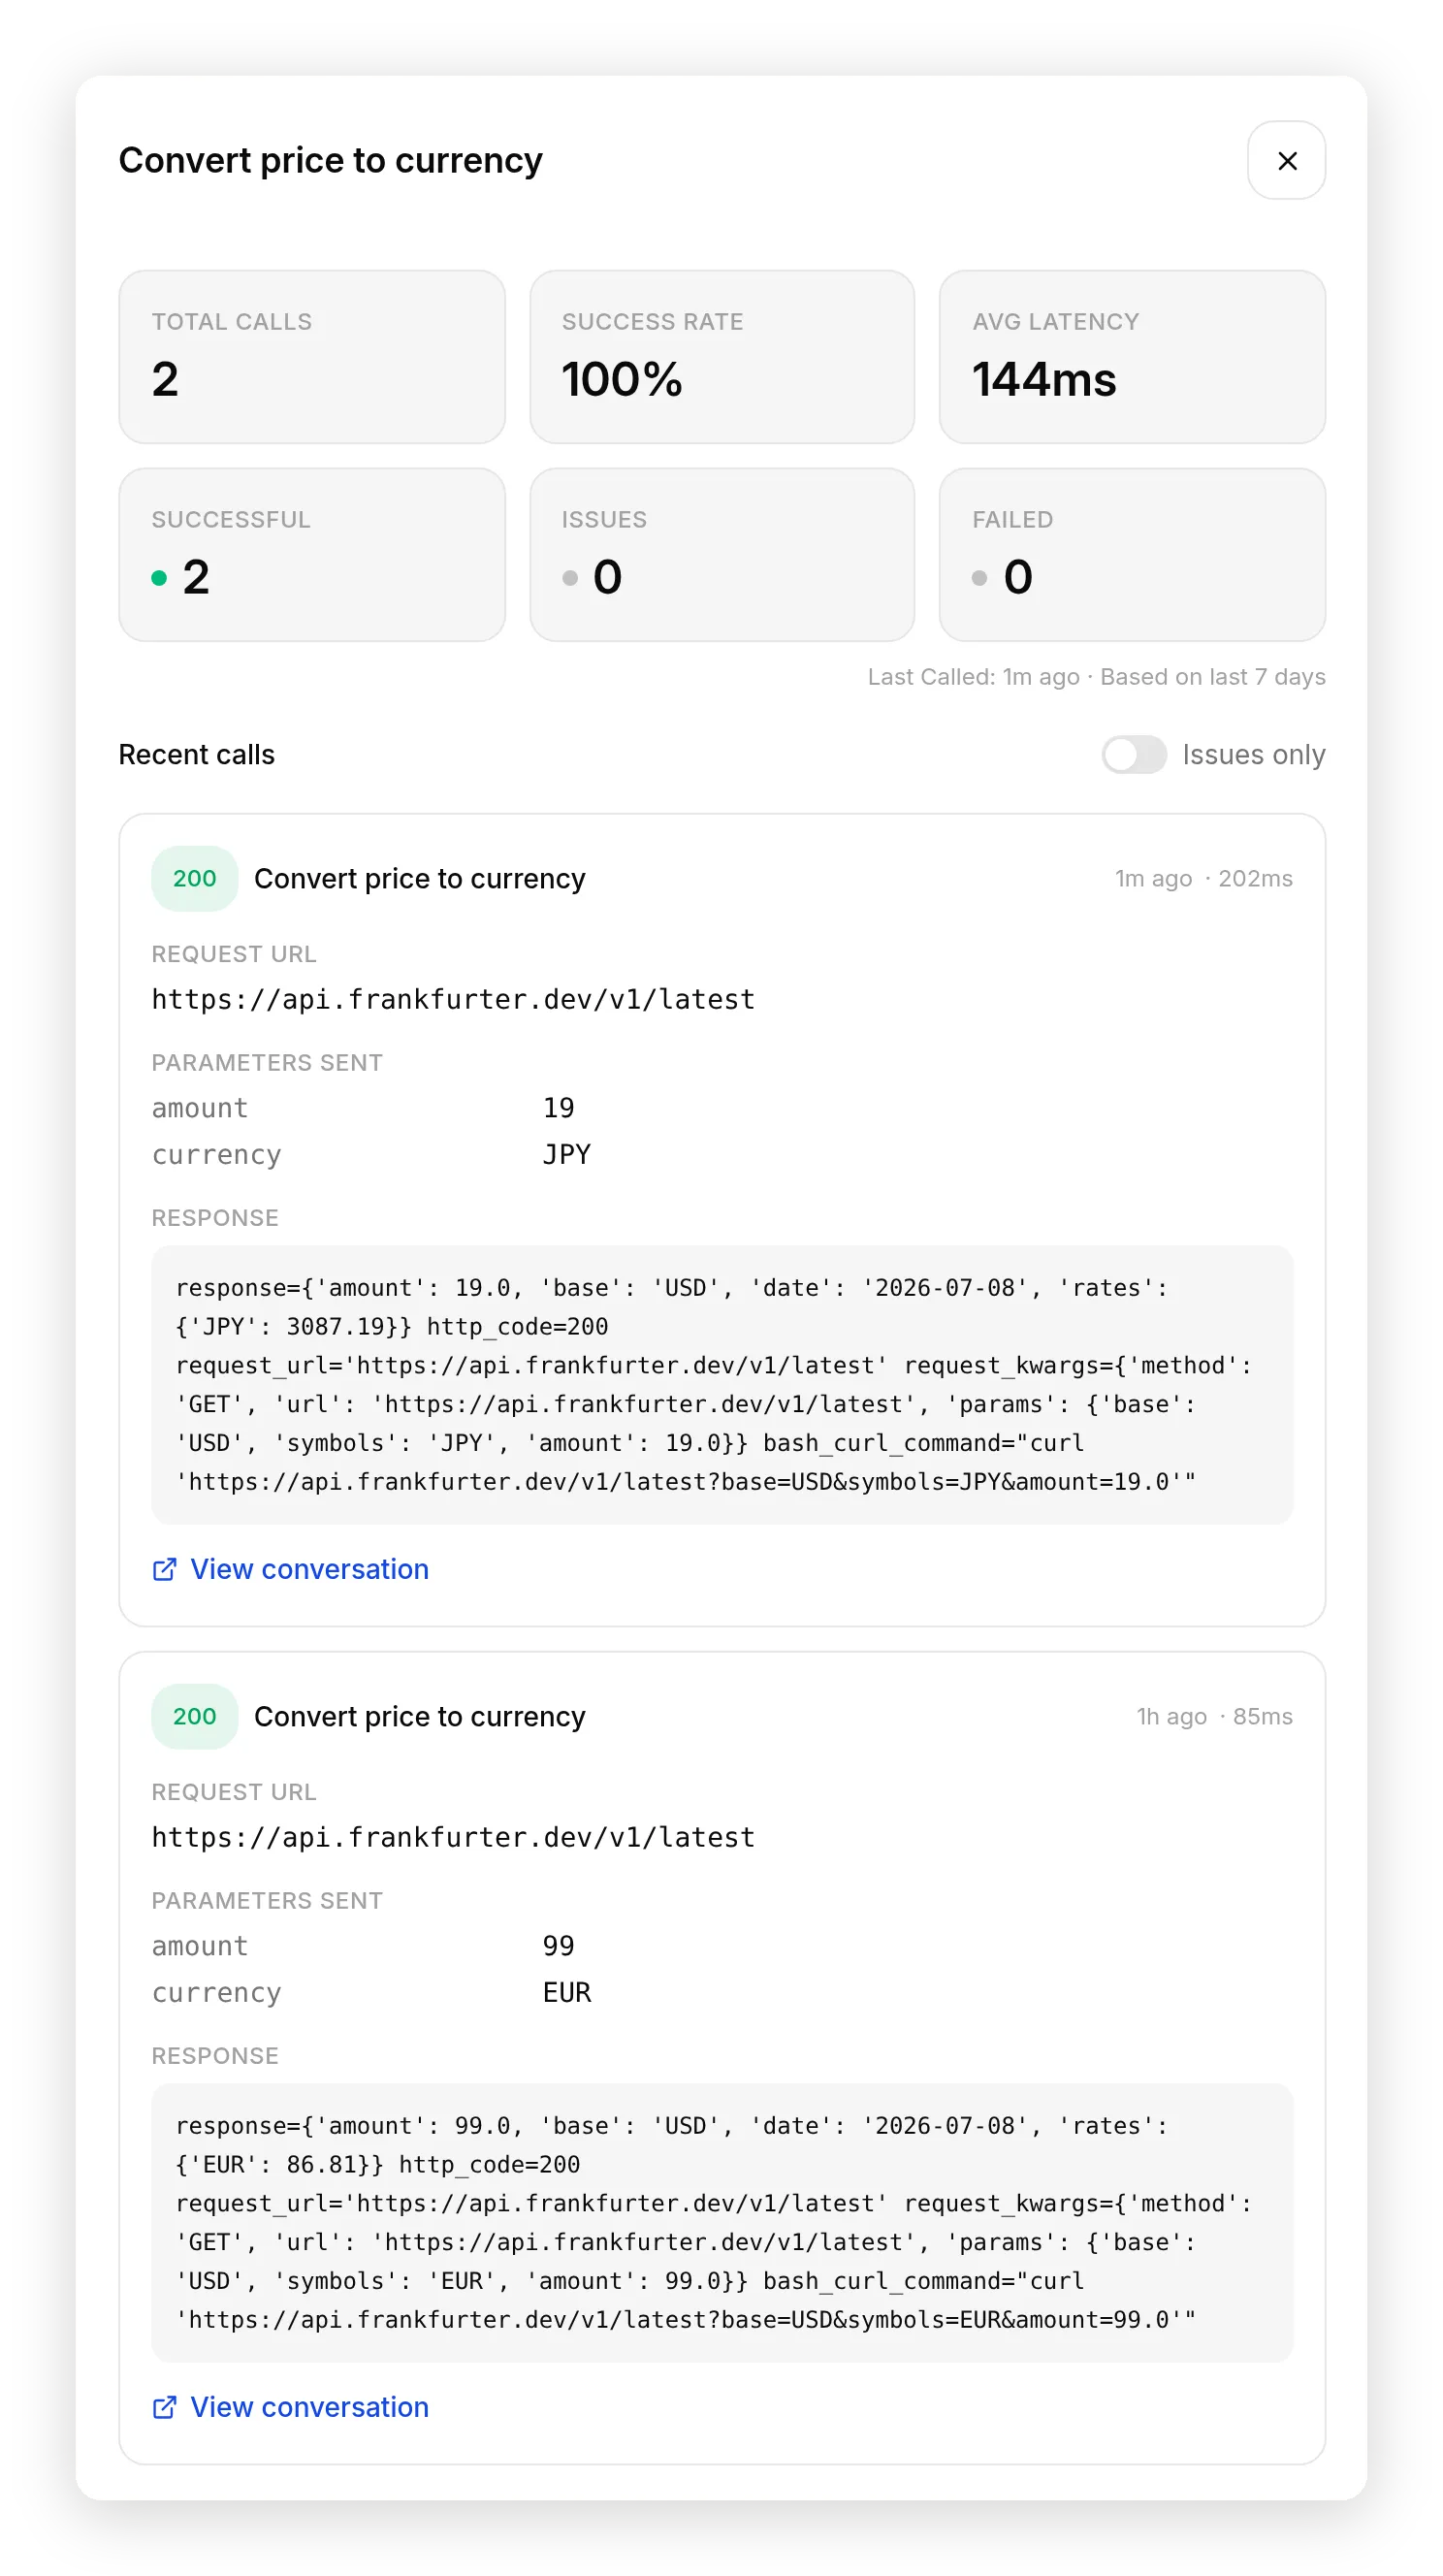Click REQUEST URL label in EUR call
The width and height of the screenshot is (1443, 2576).
pyautogui.click(x=234, y=1793)
